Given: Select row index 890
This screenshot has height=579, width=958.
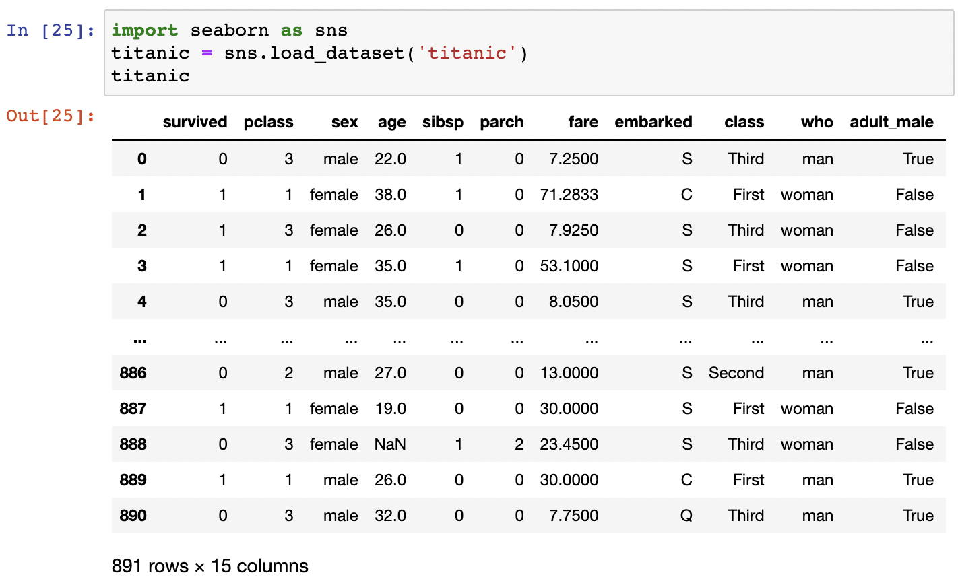Looking at the screenshot, I should [133, 516].
